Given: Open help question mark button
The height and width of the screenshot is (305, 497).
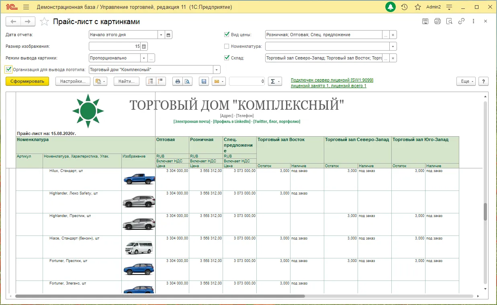Looking at the screenshot, I should click(x=483, y=81).
